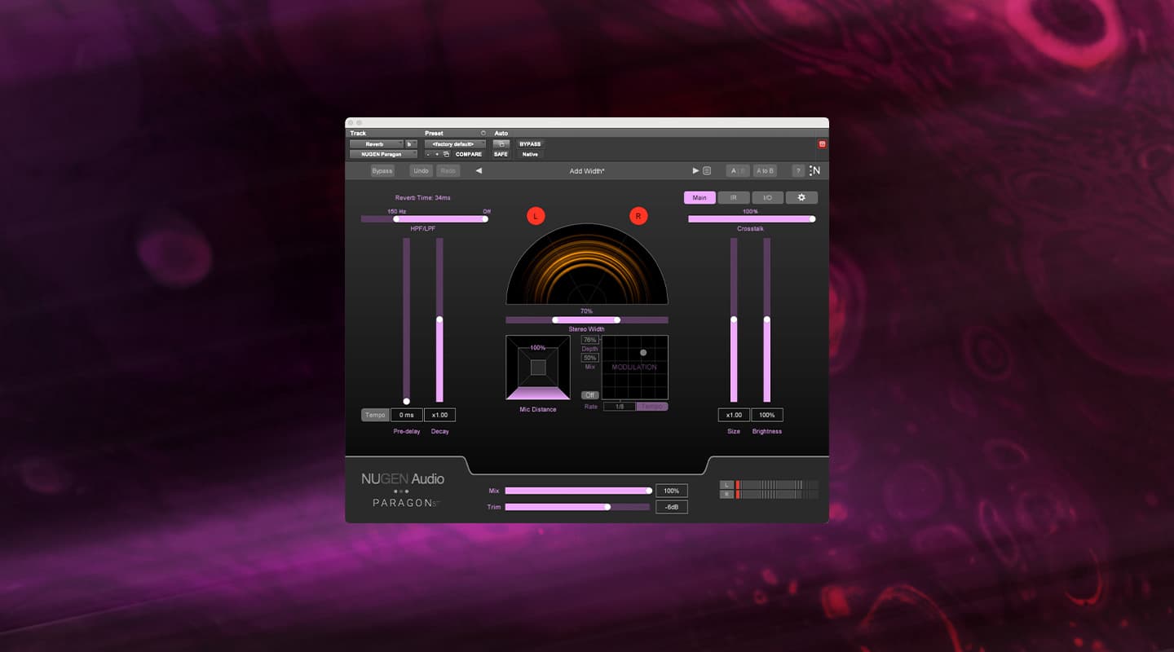This screenshot has height=652, width=1174.
Task: Click the small circle beside Preset label
Action: tap(483, 133)
